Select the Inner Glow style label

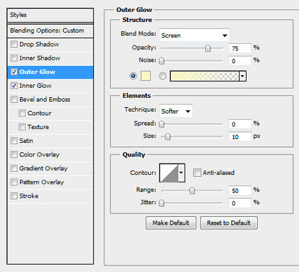pyautogui.click(x=35, y=86)
